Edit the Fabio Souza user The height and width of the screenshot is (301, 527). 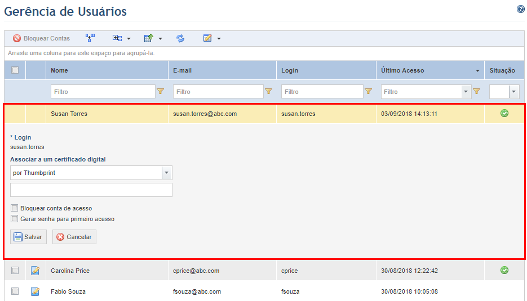(x=36, y=291)
